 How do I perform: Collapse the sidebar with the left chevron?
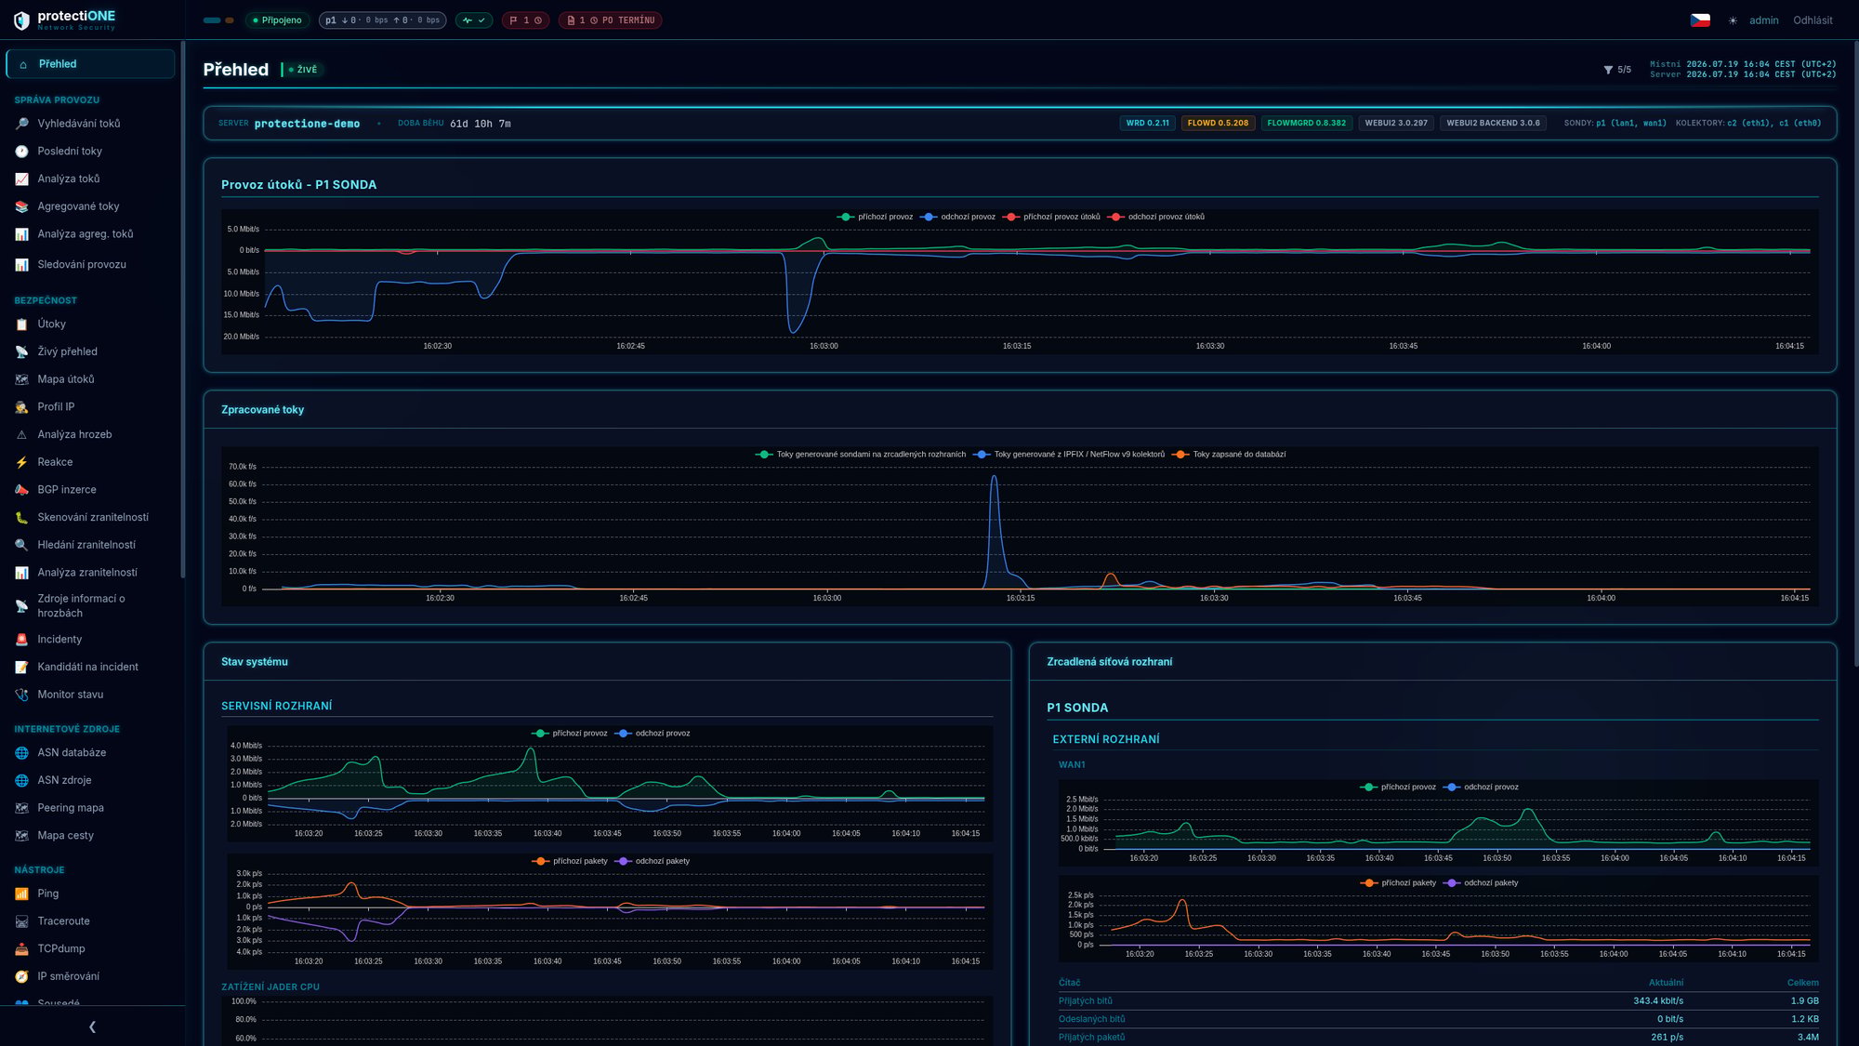(92, 1026)
